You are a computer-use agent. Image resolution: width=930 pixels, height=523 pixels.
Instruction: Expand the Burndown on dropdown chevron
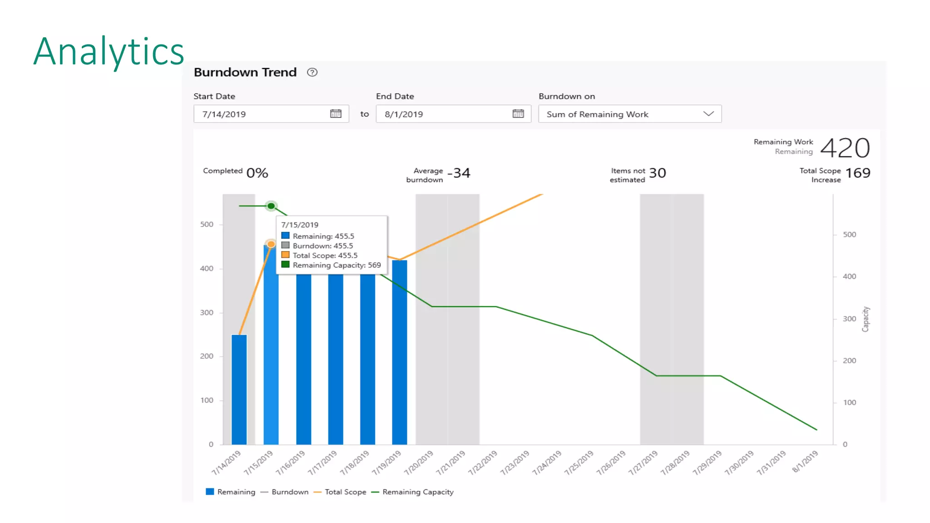[x=708, y=114]
